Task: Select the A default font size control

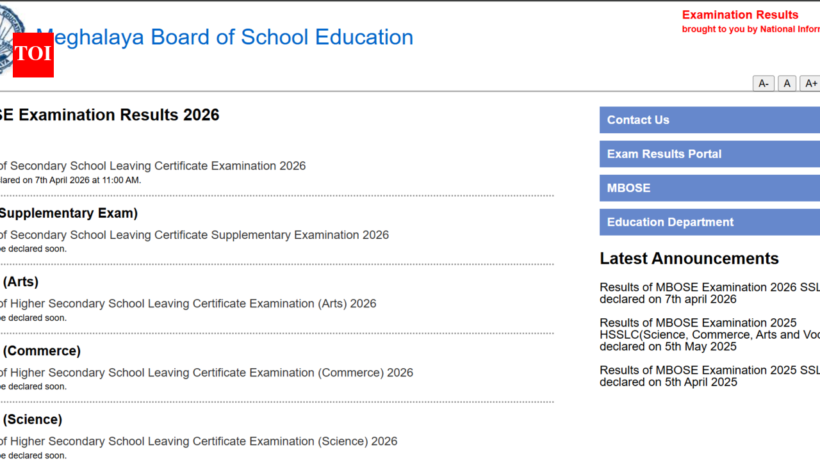Action: 787,83
